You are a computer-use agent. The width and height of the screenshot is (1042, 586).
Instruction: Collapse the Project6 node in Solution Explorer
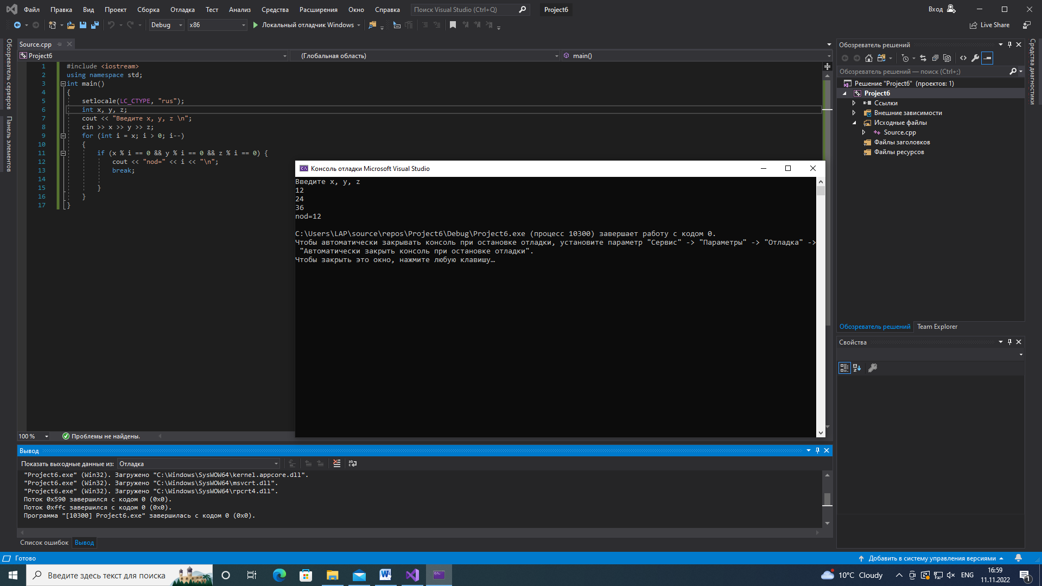[x=844, y=93]
